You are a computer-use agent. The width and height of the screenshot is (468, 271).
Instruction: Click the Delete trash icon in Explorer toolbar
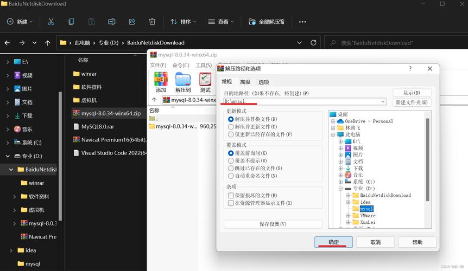pyautogui.click(x=152, y=22)
